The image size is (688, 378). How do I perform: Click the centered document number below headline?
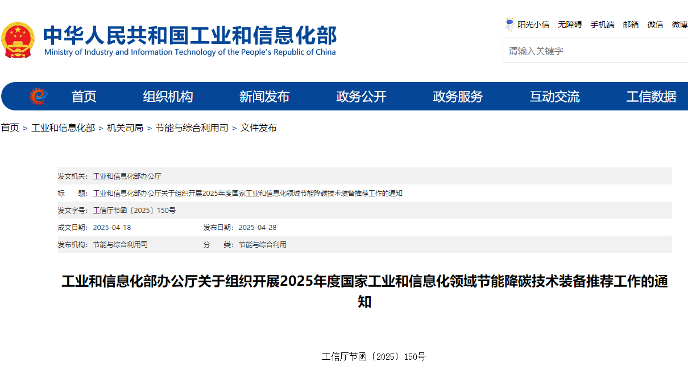(374, 357)
